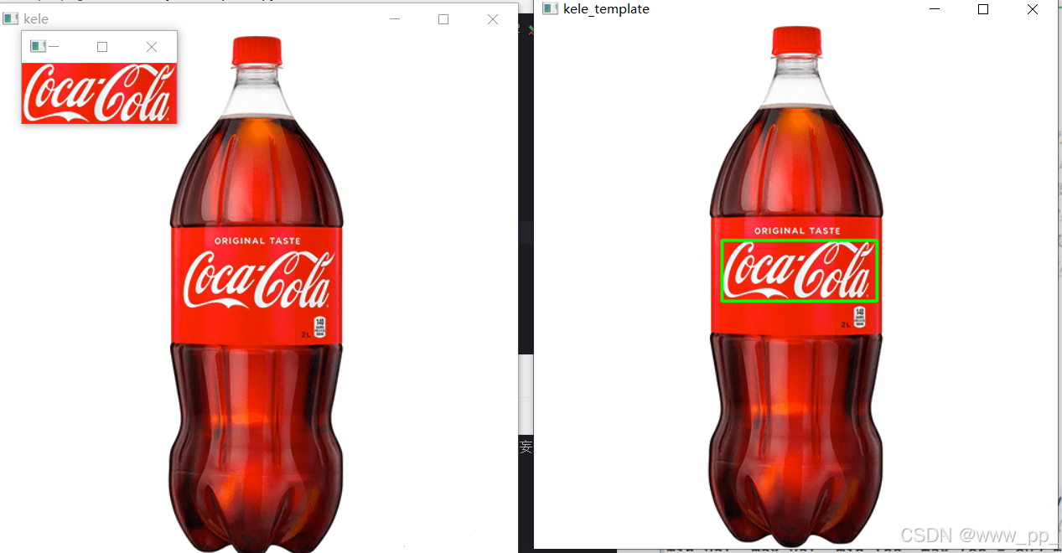
Task: Maximize the small Coca-Cola template window
Action: 102,47
